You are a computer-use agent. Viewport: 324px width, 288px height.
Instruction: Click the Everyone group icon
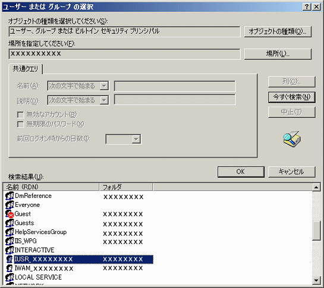pyautogui.click(x=10, y=205)
